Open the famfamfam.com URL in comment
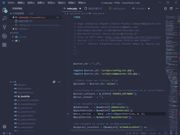The height and width of the screenshot is (135, 180). [x=133, y=37]
